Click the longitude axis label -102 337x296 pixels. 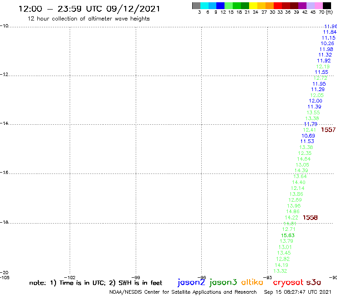[70, 277]
